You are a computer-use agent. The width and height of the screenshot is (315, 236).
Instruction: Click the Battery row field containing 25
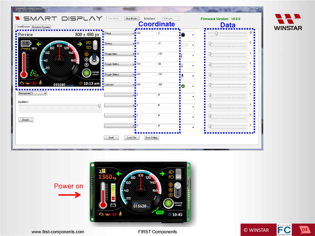146,43
